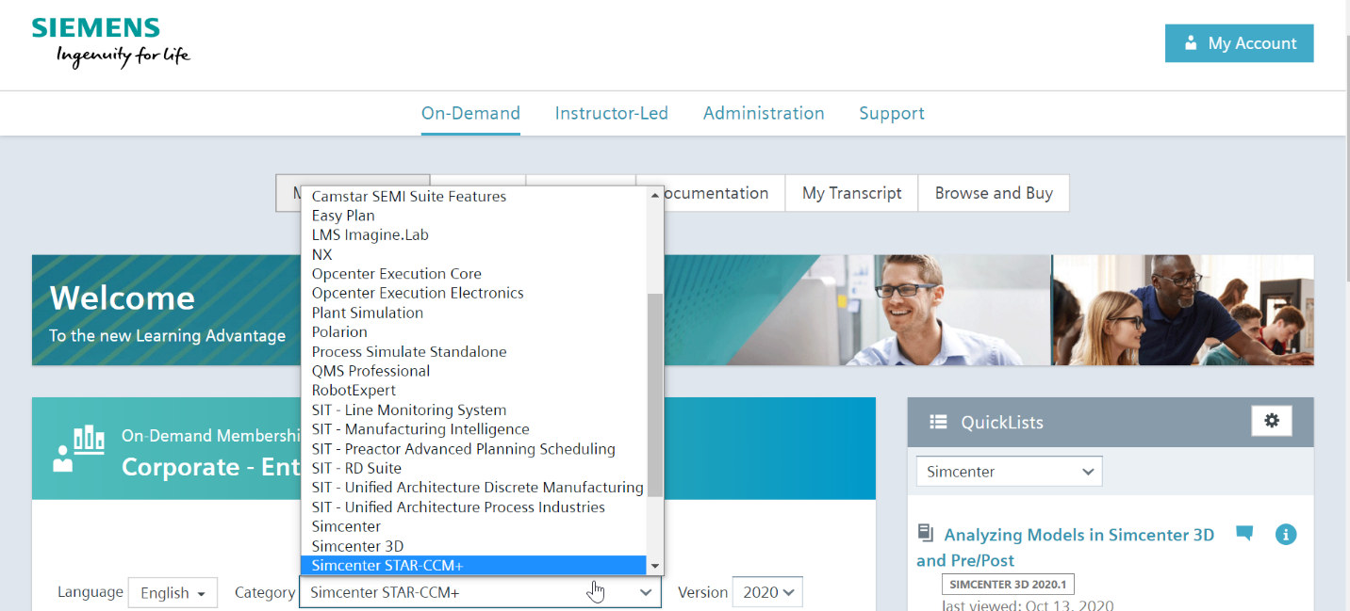Image resolution: width=1350 pixels, height=611 pixels.
Task: Choose Plant Simulation in the category list
Action: [x=367, y=313]
